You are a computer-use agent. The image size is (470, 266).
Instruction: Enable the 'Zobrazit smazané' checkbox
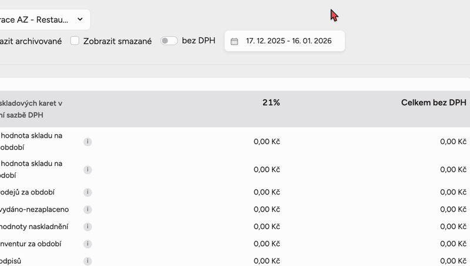[x=75, y=41]
